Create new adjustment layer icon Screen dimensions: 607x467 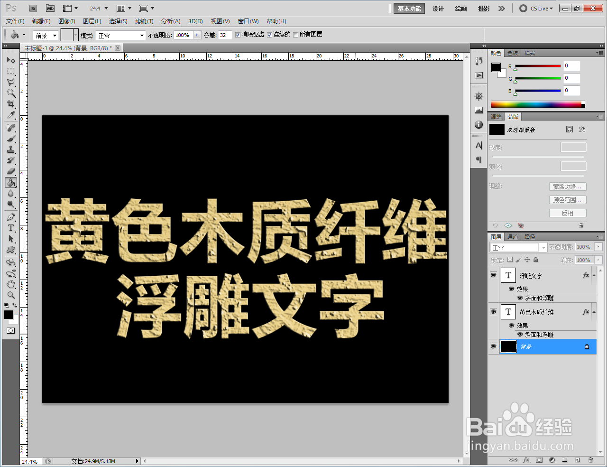click(552, 460)
